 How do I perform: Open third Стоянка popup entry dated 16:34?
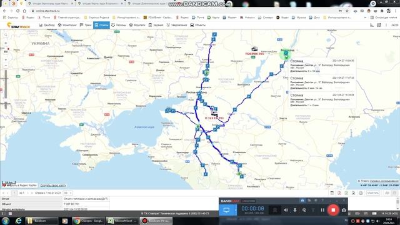click(x=322, y=100)
